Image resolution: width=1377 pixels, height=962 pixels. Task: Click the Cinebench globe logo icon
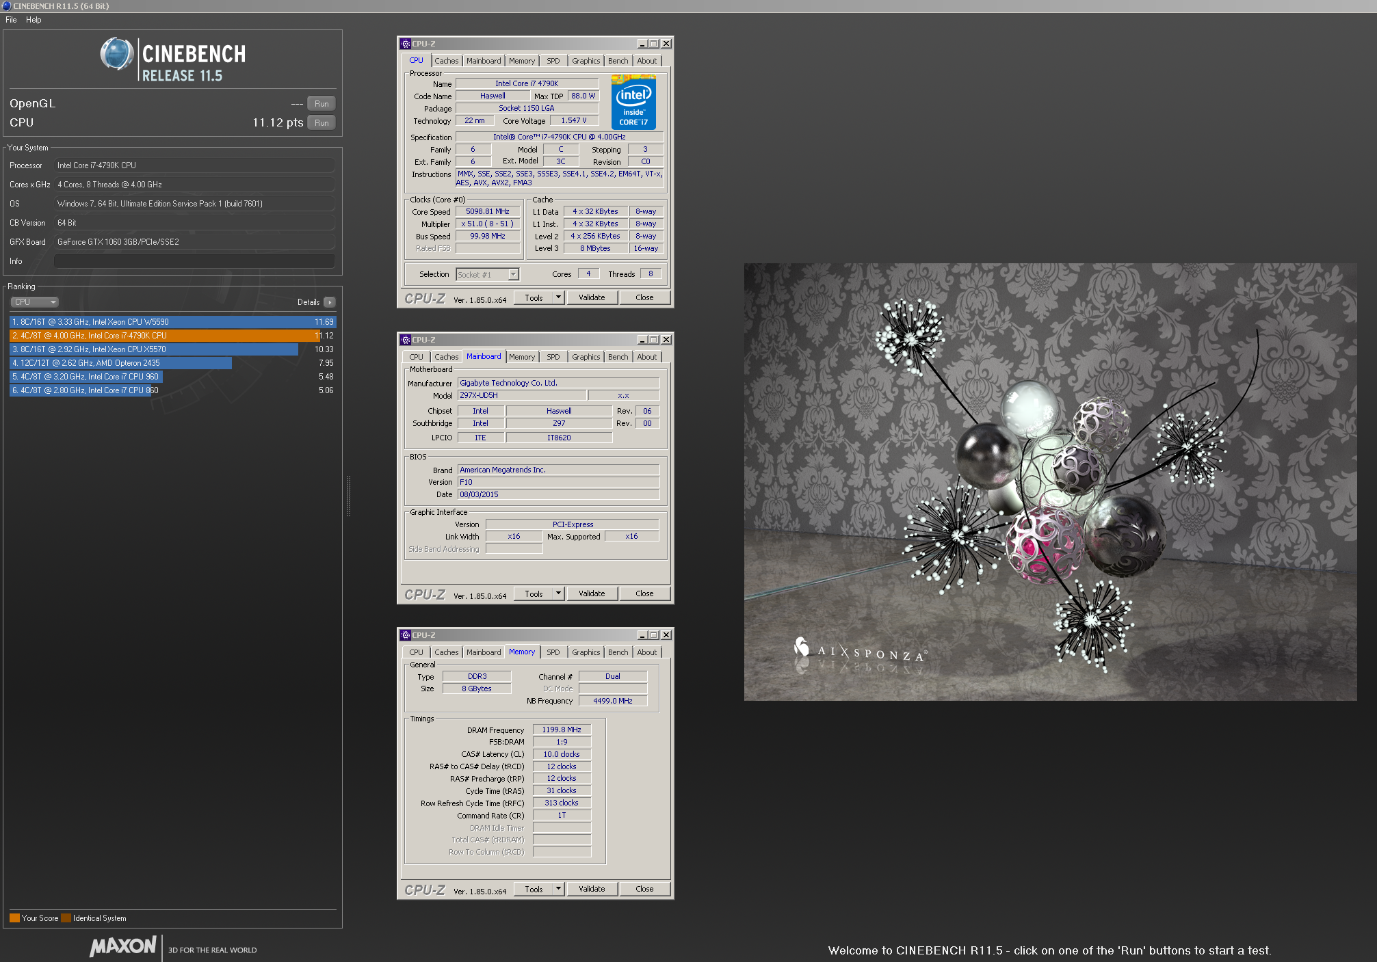pos(117,54)
